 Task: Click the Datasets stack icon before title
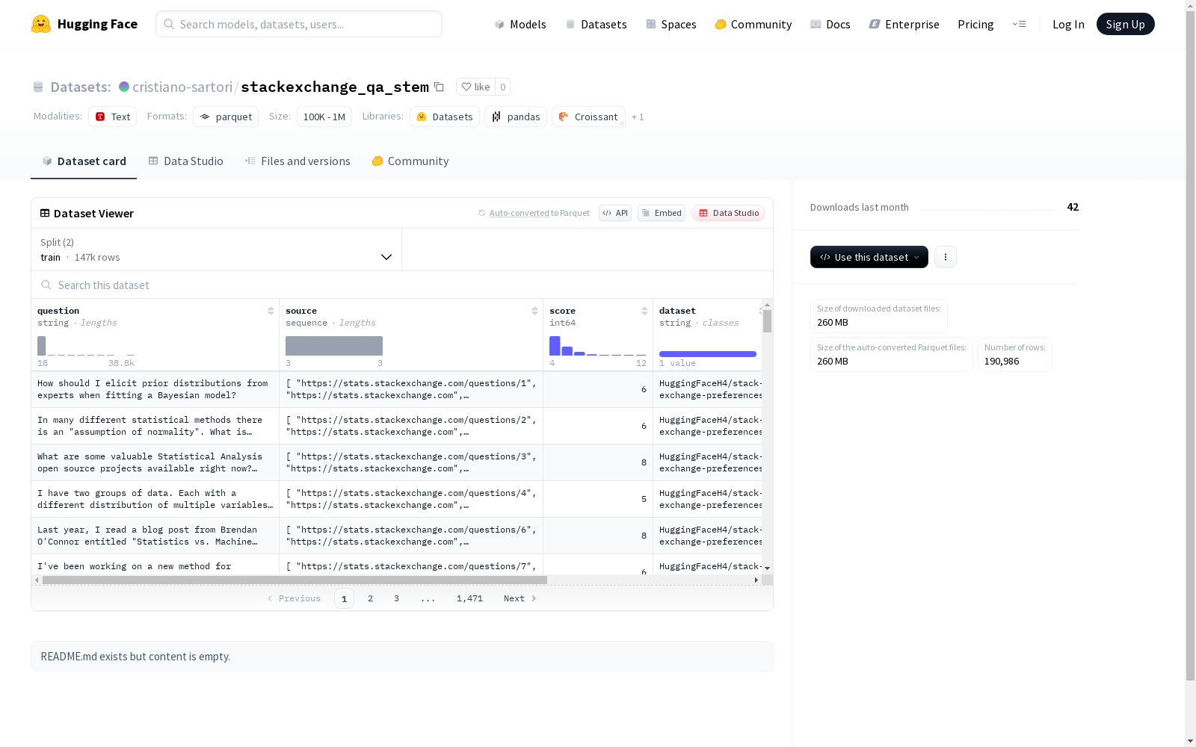pyautogui.click(x=38, y=87)
